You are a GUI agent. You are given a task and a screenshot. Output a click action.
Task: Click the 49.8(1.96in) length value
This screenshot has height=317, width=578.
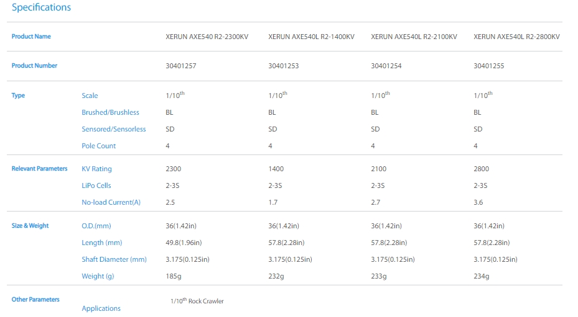[185, 243]
